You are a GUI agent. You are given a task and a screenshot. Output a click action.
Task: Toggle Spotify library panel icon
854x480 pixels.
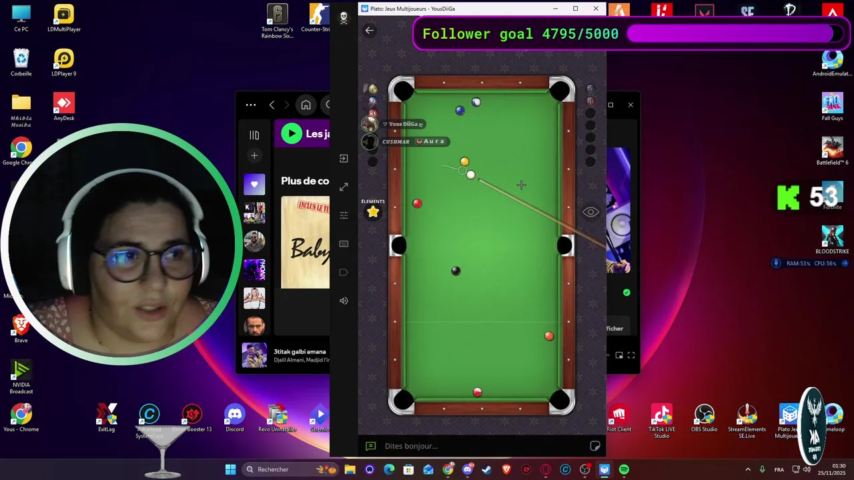[254, 135]
